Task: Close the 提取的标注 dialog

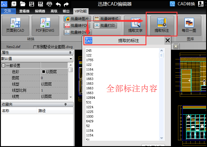Action: [168, 40]
